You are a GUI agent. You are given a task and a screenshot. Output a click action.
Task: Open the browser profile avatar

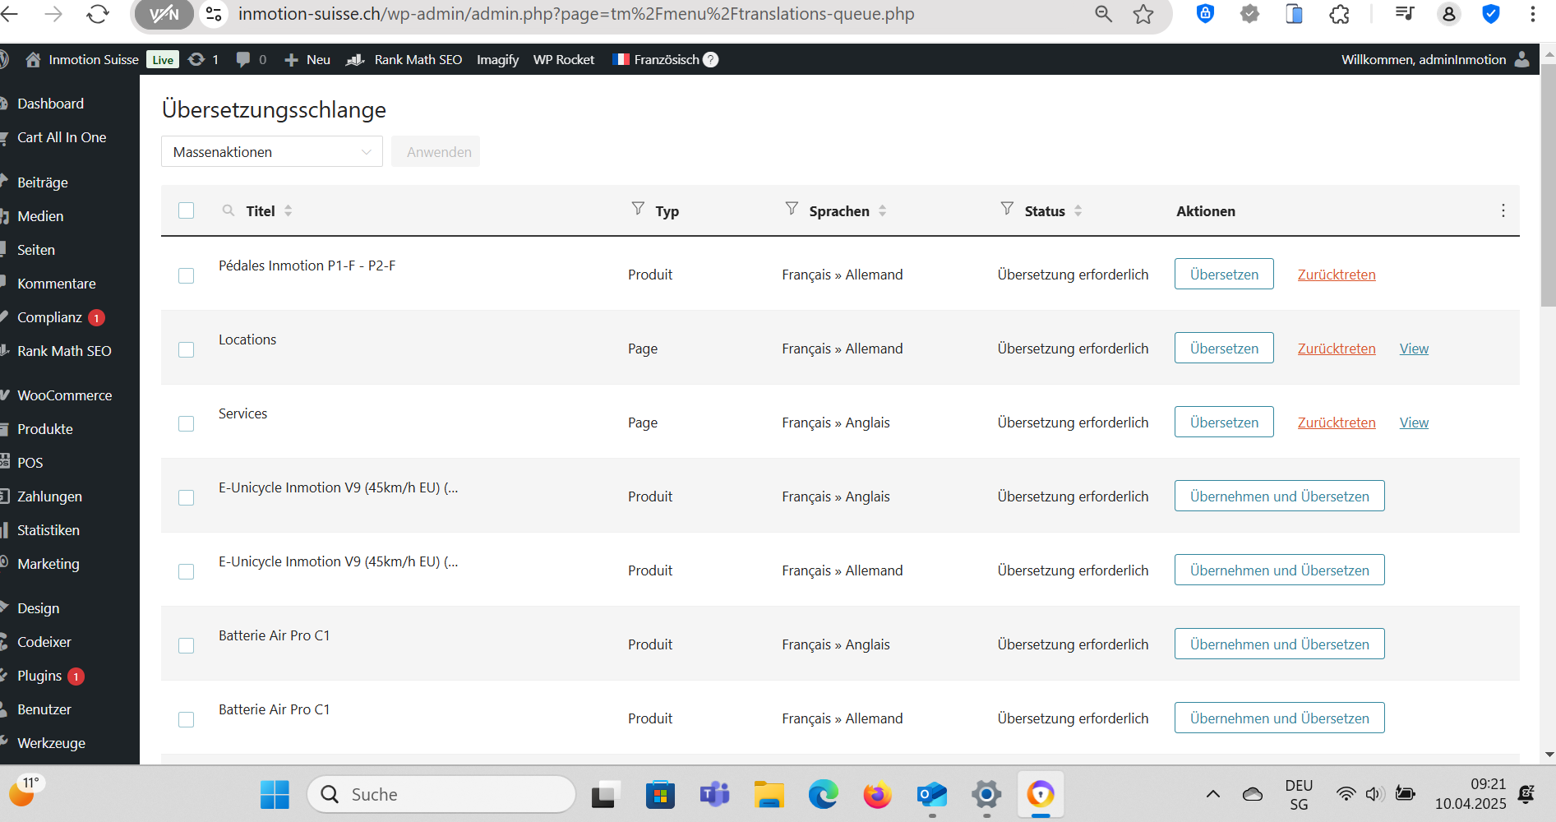tap(1448, 14)
